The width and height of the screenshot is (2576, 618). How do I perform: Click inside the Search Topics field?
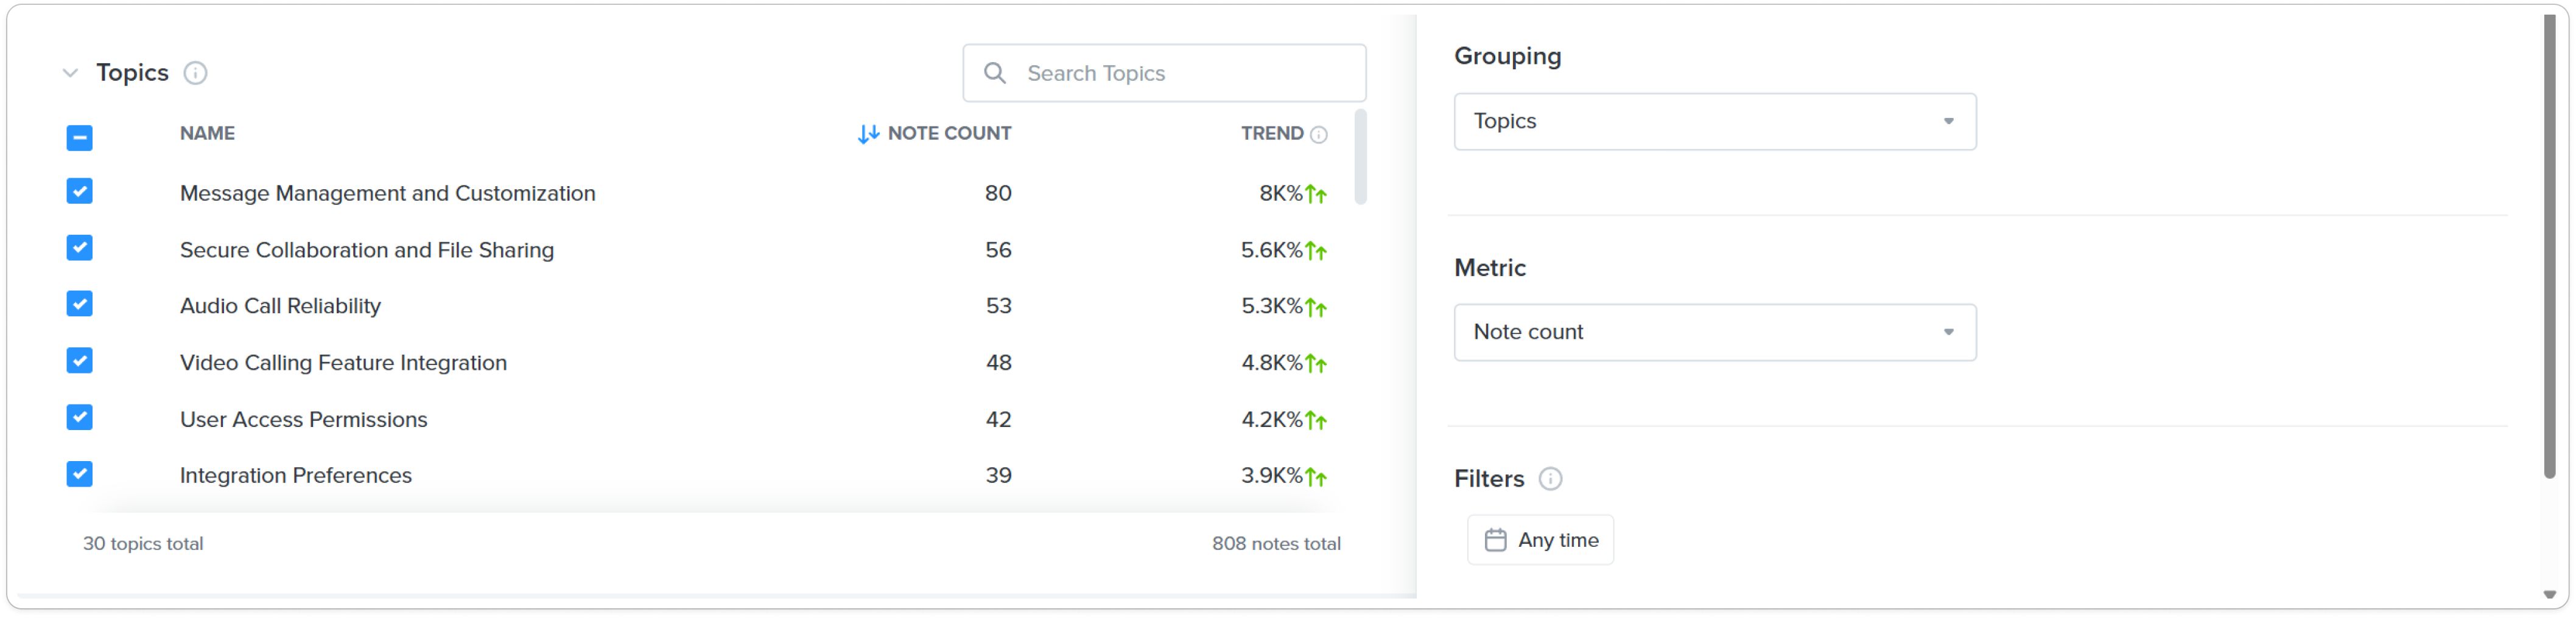point(1150,72)
